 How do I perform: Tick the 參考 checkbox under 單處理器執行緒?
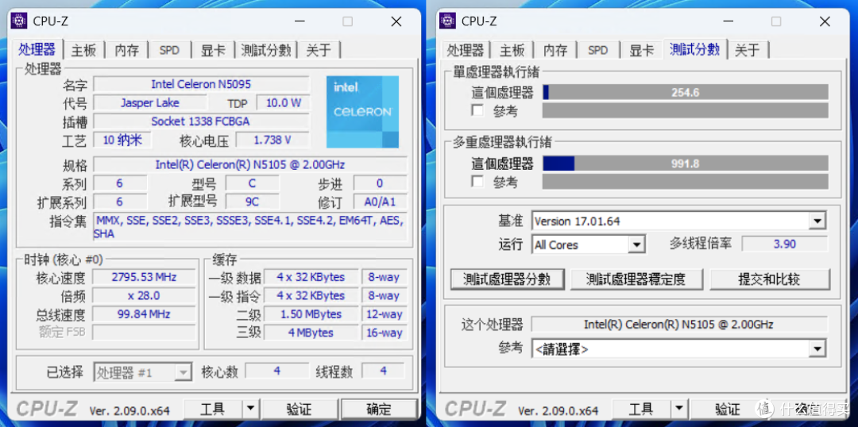[x=477, y=110]
